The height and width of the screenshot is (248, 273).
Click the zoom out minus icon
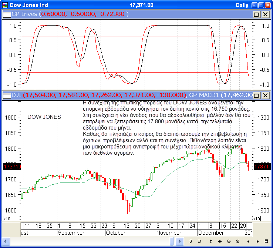pyautogui.click(x=229, y=241)
